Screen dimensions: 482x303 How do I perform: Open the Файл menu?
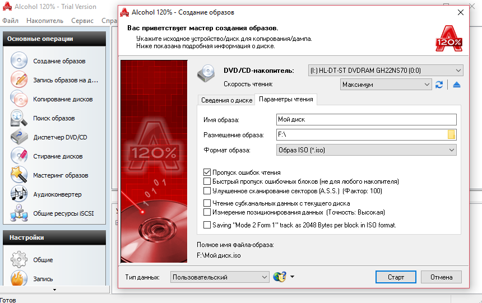coord(10,21)
